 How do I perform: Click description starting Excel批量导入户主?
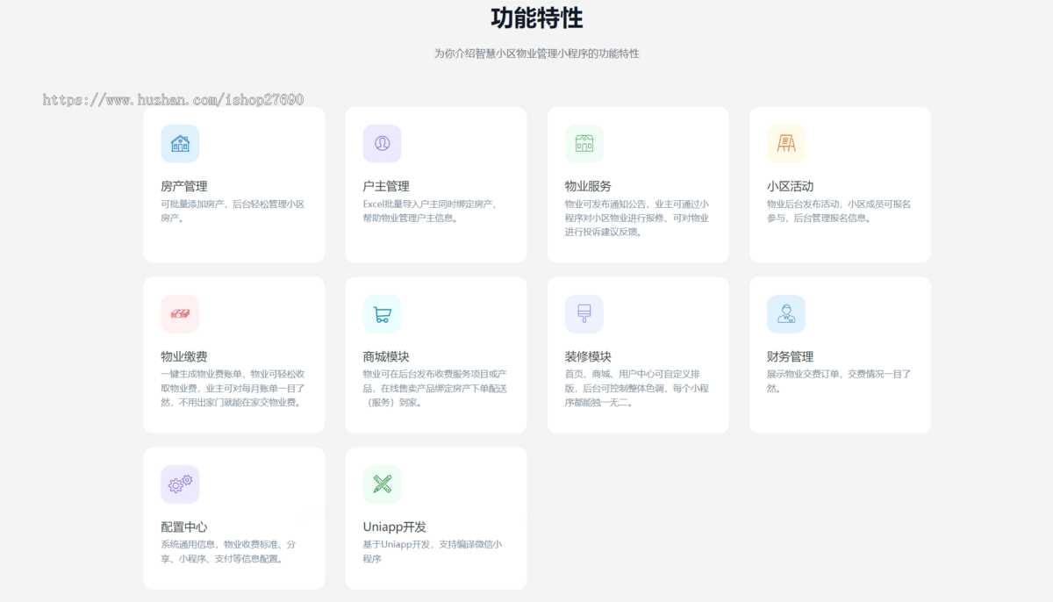tap(430, 211)
